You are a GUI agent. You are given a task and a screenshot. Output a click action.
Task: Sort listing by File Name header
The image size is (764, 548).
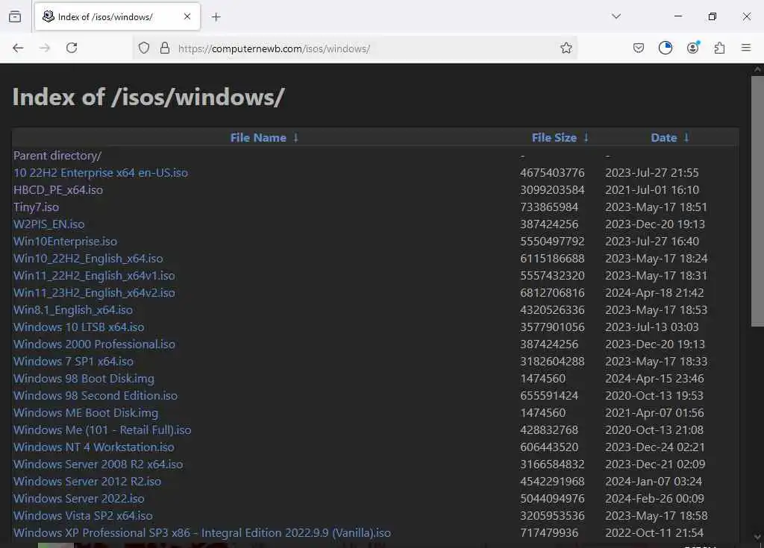click(x=257, y=138)
